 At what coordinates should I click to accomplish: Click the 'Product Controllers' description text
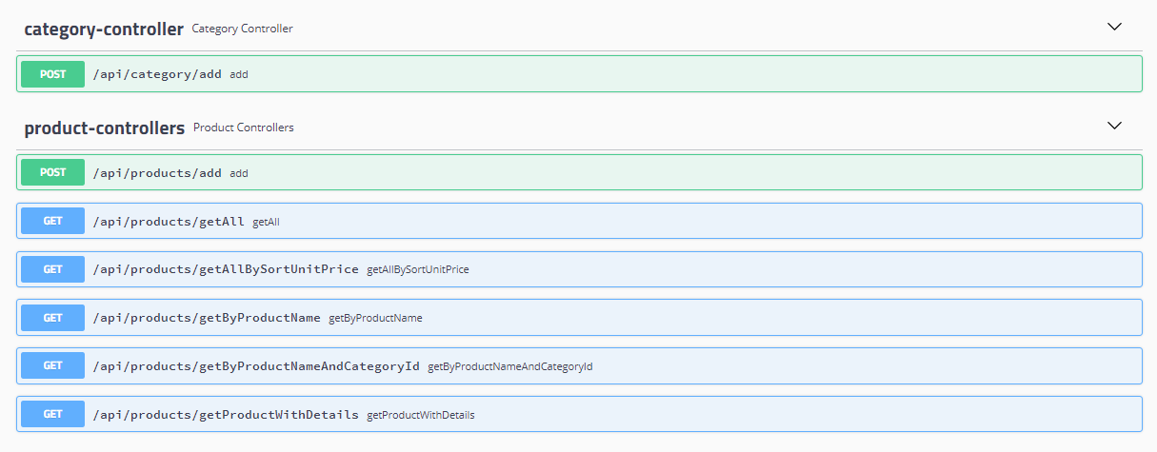click(x=244, y=127)
